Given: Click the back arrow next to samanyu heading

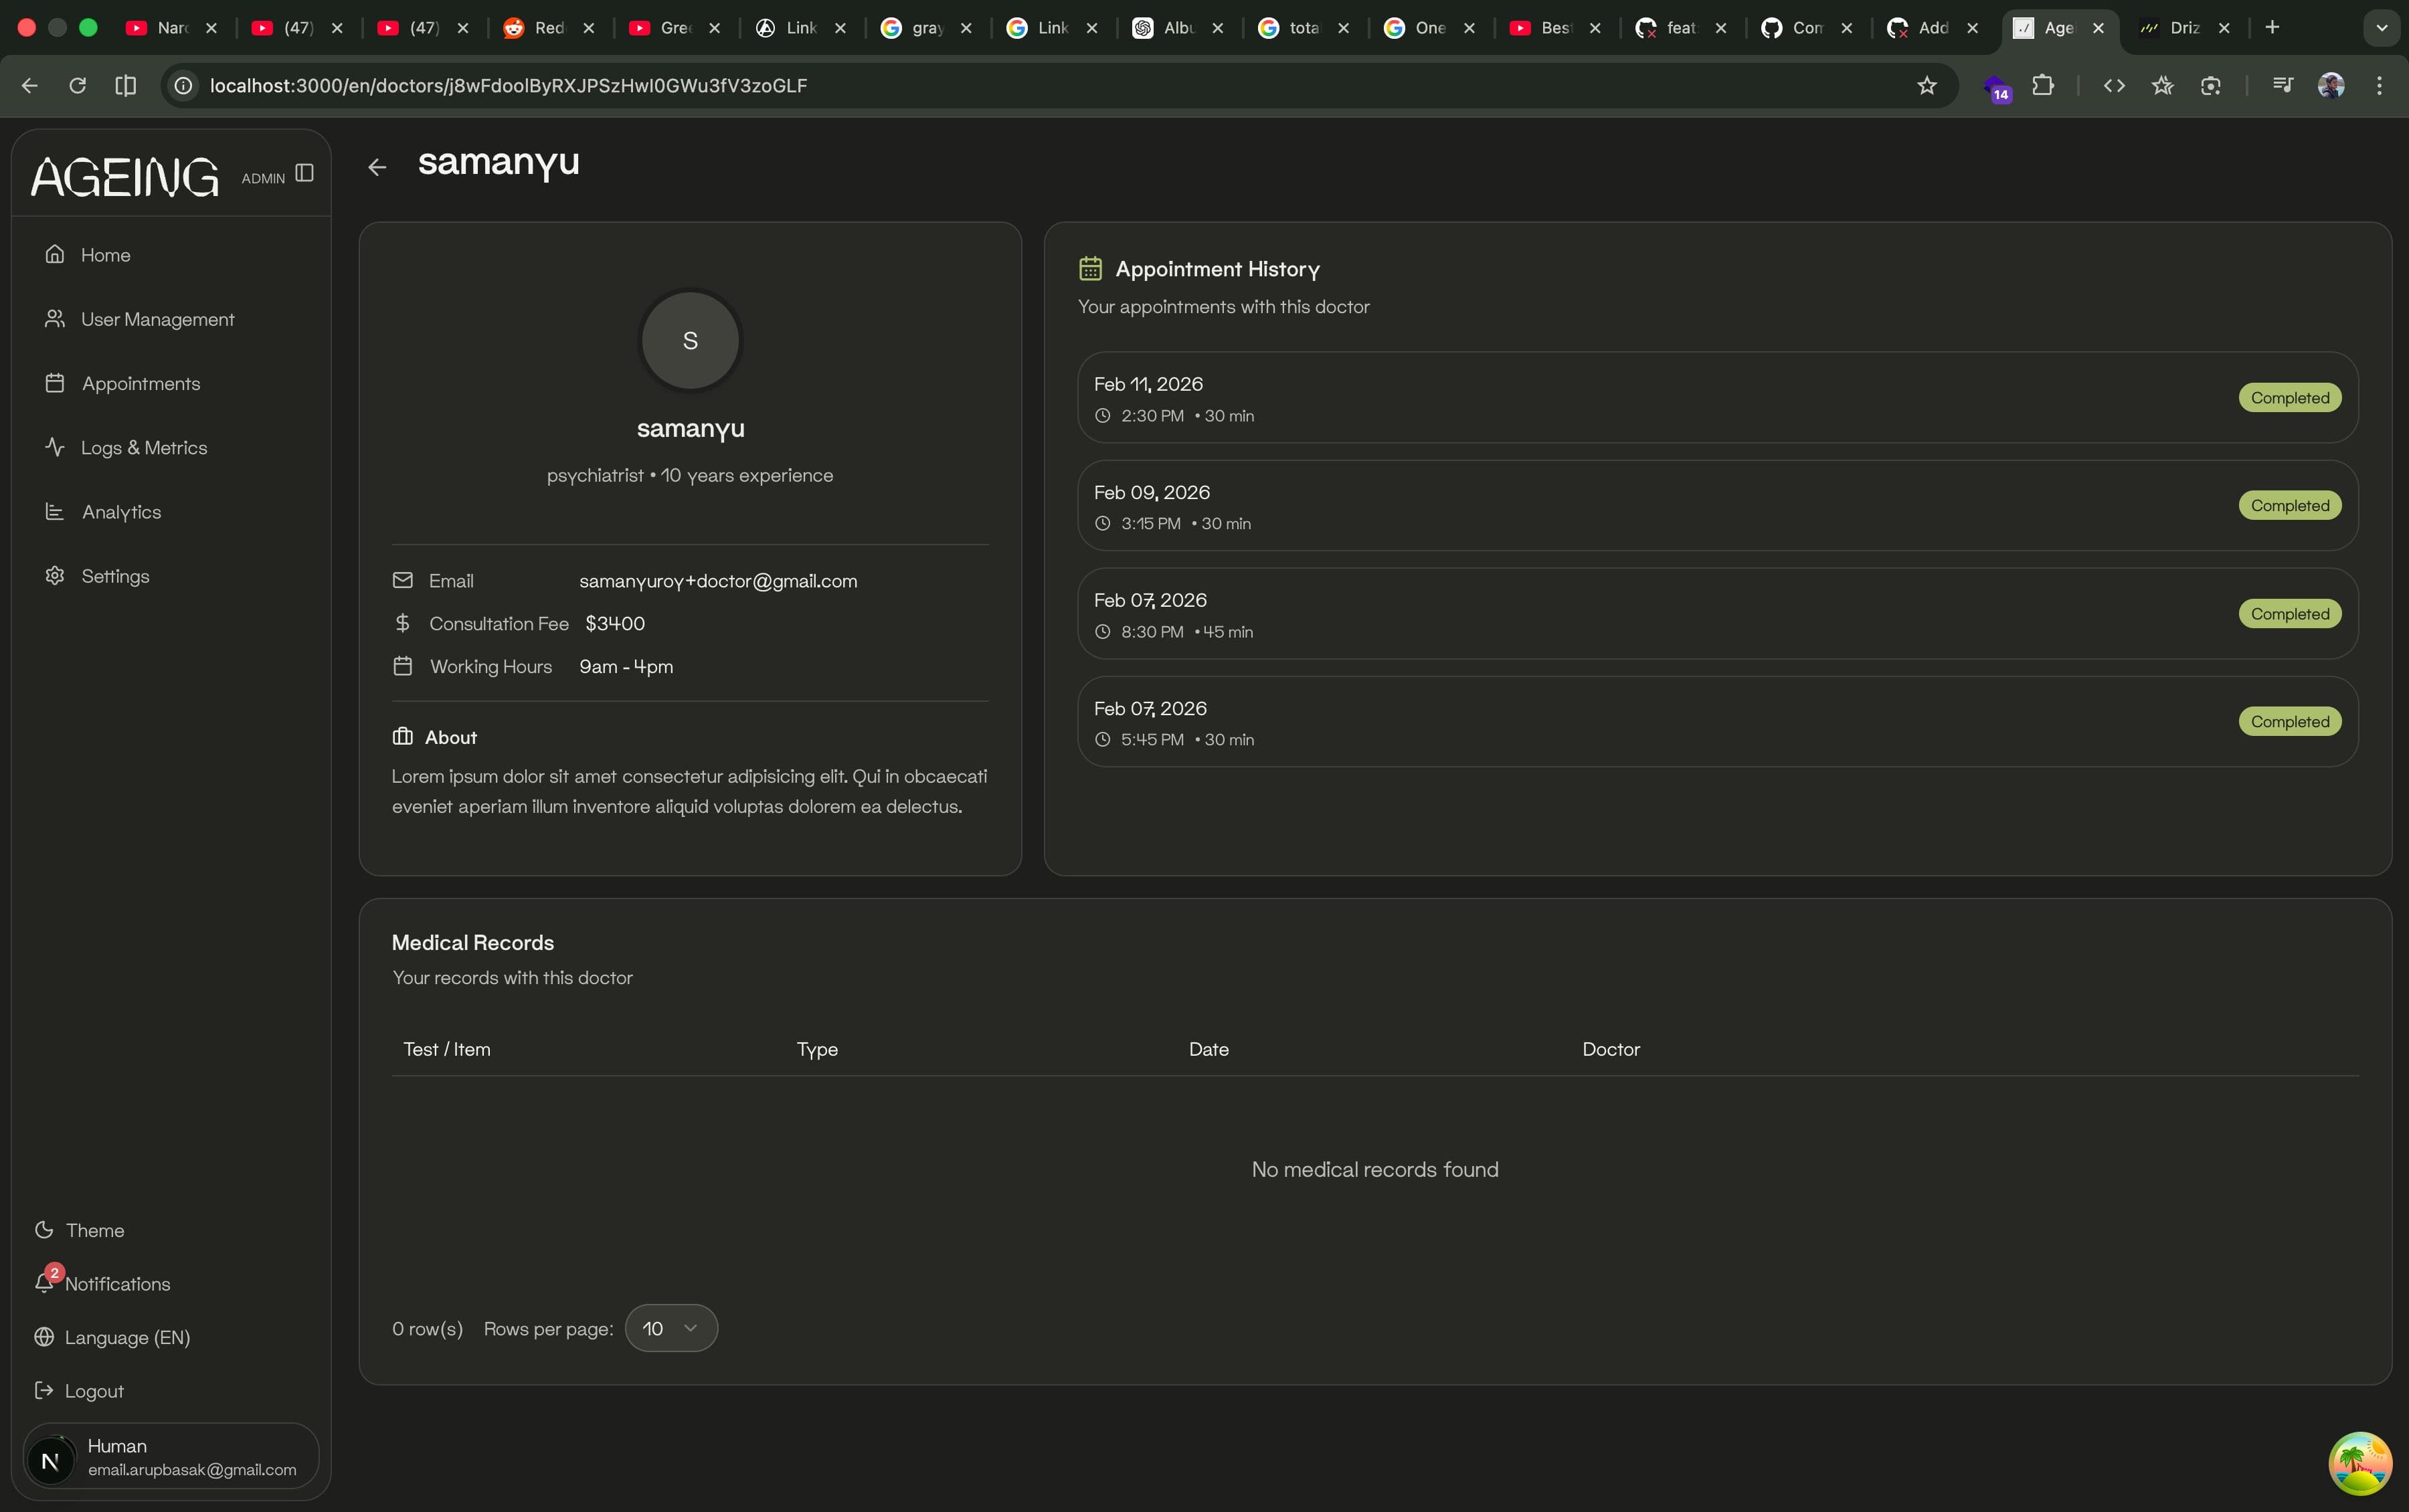Looking at the screenshot, I should pos(378,166).
